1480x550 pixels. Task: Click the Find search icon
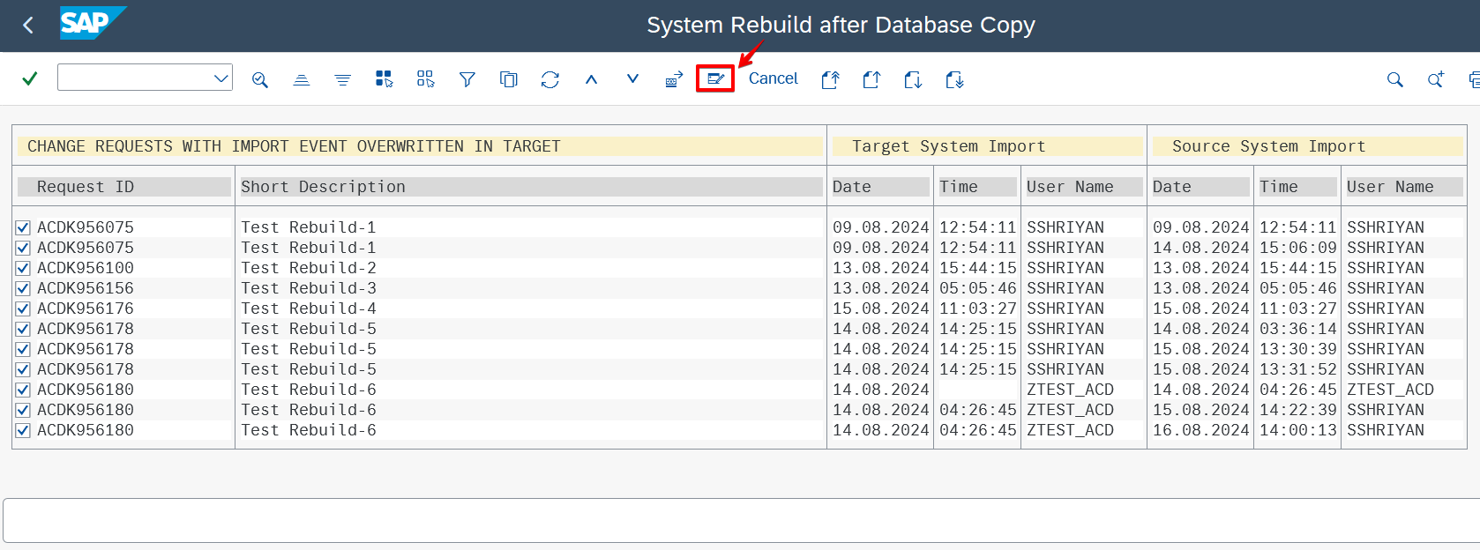[1394, 80]
